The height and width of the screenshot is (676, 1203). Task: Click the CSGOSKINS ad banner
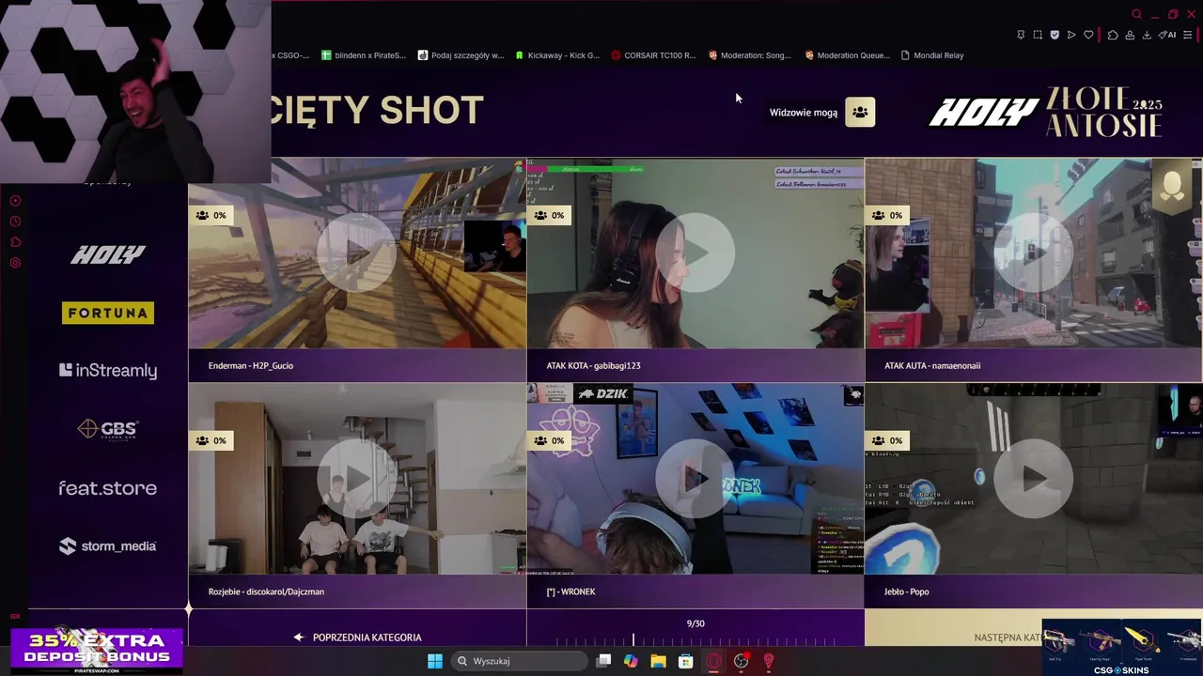[1121, 648]
